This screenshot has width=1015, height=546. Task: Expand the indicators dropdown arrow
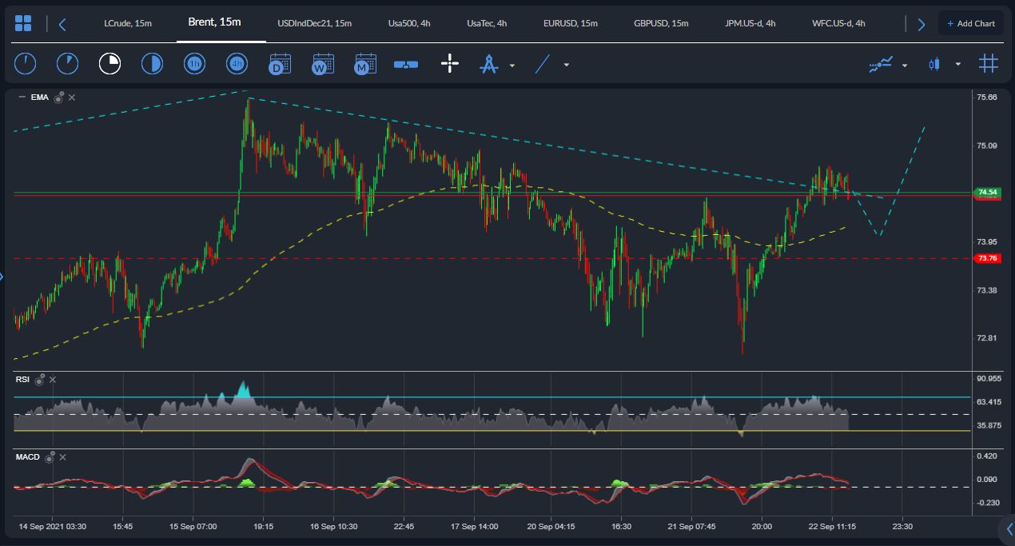point(905,66)
